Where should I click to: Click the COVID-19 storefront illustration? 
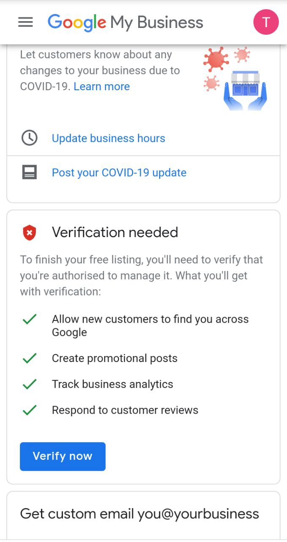point(236,79)
